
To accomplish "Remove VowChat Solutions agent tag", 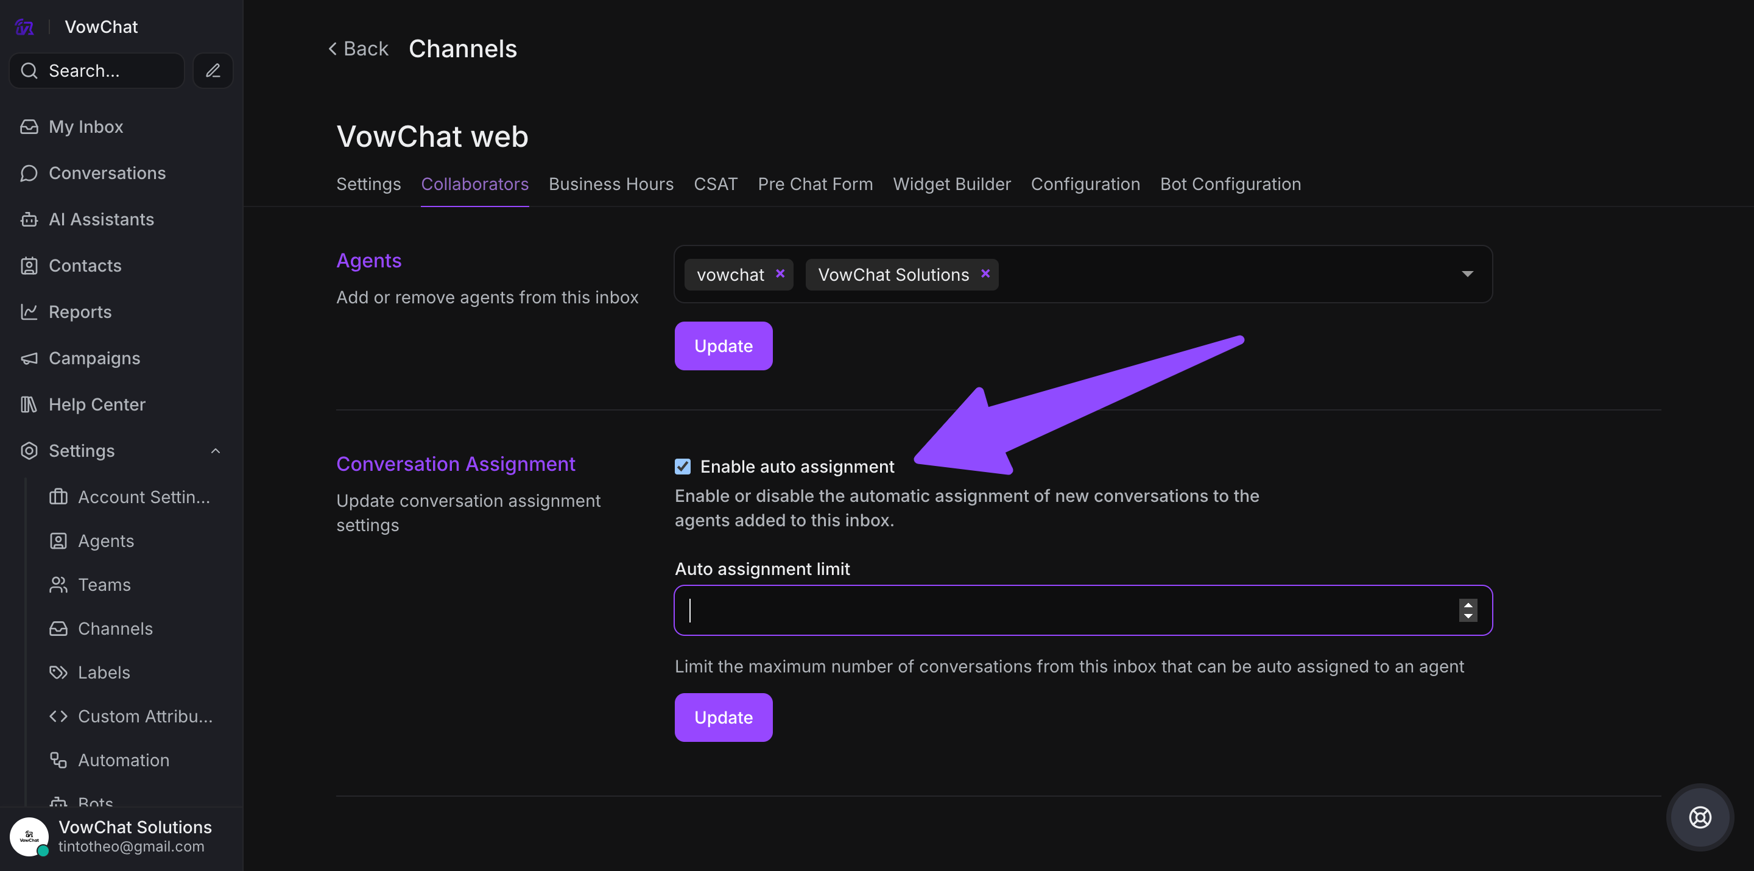I will point(985,273).
